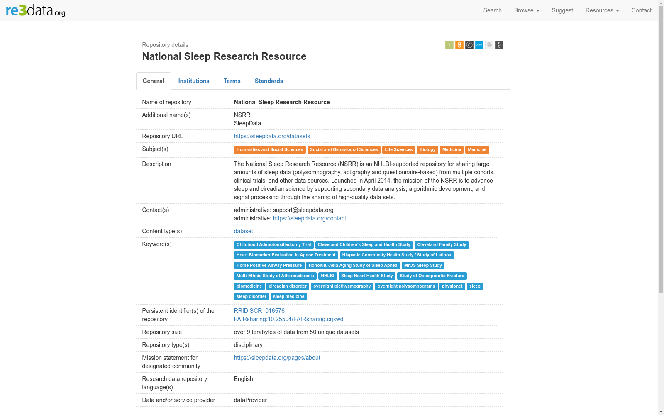Open the Standards tab
Screen dimensions: 664x415
click(269, 81)
